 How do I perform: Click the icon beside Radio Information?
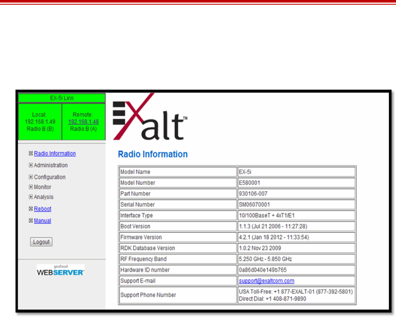[31, 154]
